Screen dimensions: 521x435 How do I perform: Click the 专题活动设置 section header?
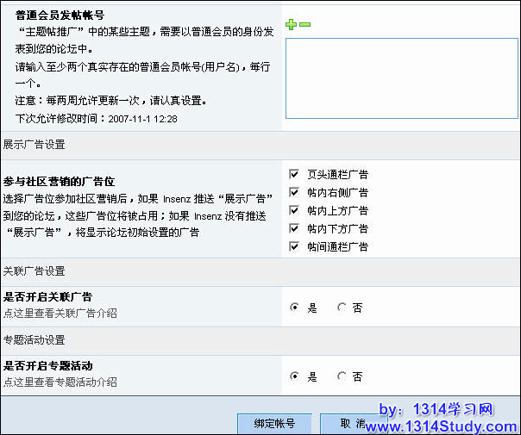(34, 340)
